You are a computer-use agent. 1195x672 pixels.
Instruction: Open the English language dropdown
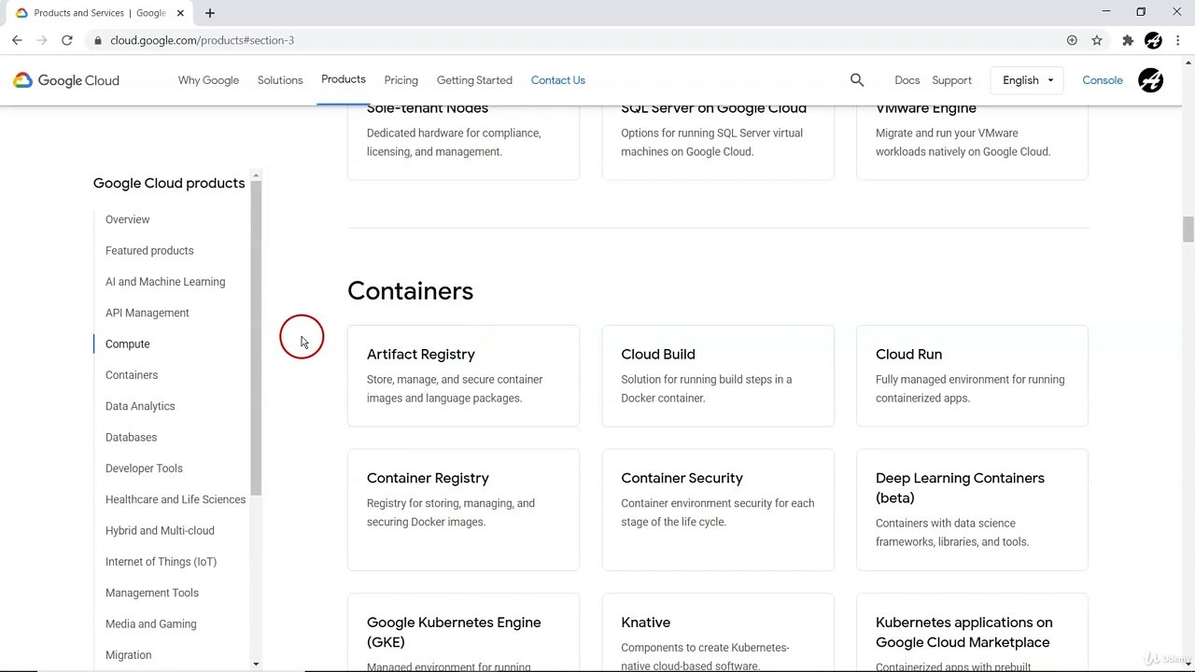point(1027,80)
